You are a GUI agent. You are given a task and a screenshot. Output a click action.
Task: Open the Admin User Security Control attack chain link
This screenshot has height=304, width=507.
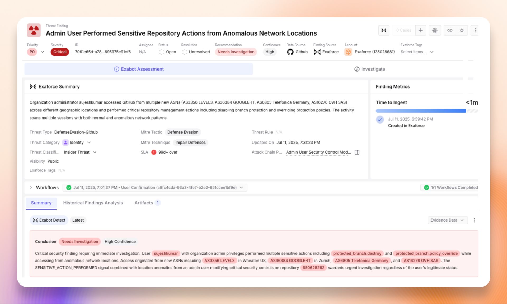pos(318,152)
